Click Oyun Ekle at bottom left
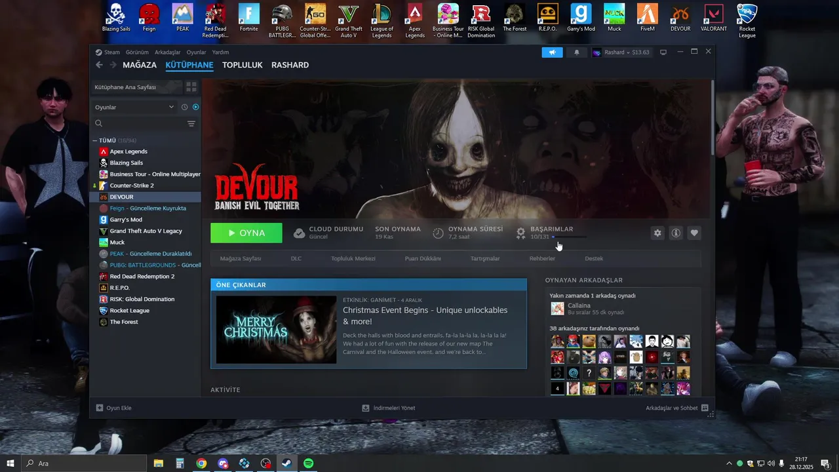The height and width of the screenshot is (472, 839). 114,408
